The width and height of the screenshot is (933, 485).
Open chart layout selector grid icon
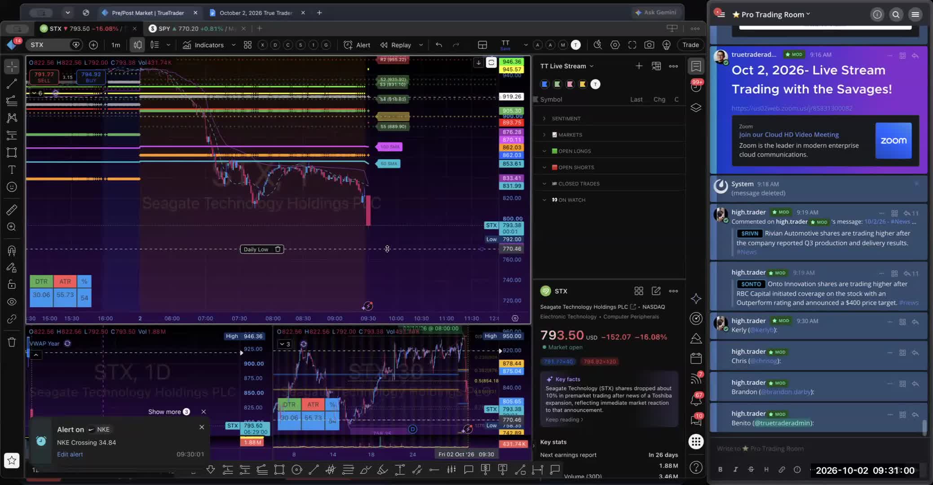coord(482,45)
